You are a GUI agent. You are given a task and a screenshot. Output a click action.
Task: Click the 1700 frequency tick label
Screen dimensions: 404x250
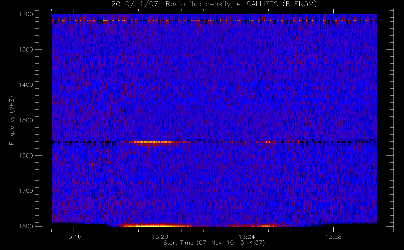tap(26, 191)
